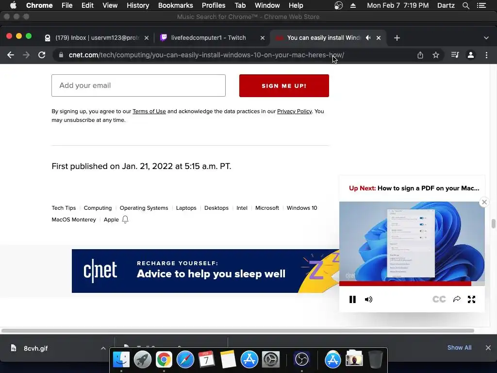This screenshot has height=373, width=497.
Task: Close the floating video player
Action: click(484, 202)
